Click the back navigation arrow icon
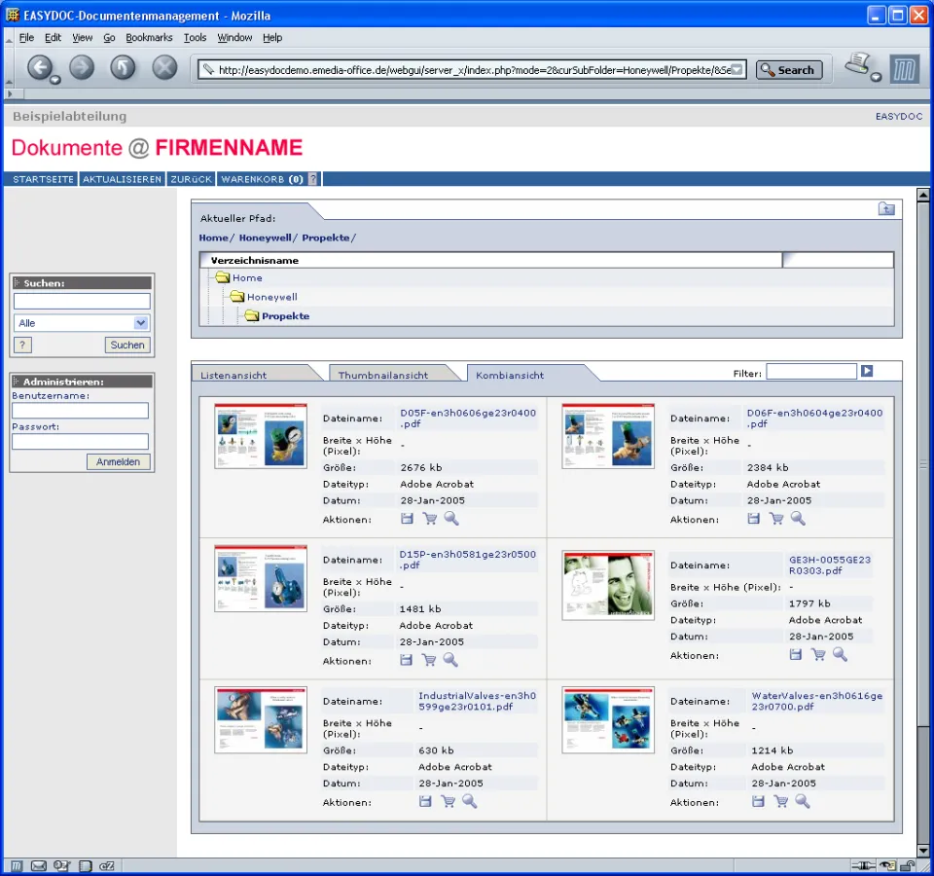The height and width of the screenshot is (876, 934). pos(42,68)
